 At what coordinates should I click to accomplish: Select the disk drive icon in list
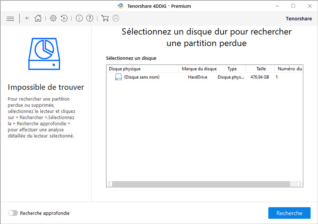click(118, 77)
